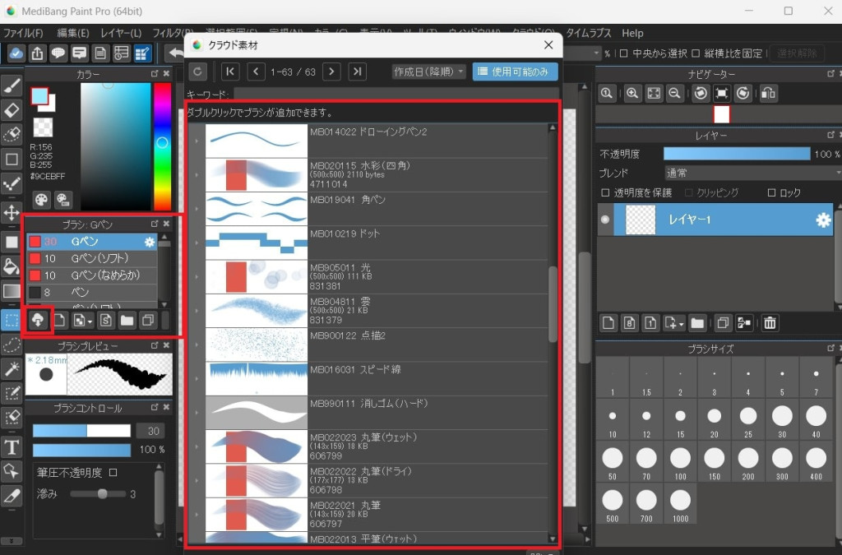The image size is (842, 555).
Task: Select the Lasso tool
Action: point(12,345)
